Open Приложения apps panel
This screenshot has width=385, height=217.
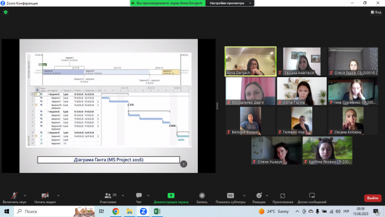click(283, 198)
